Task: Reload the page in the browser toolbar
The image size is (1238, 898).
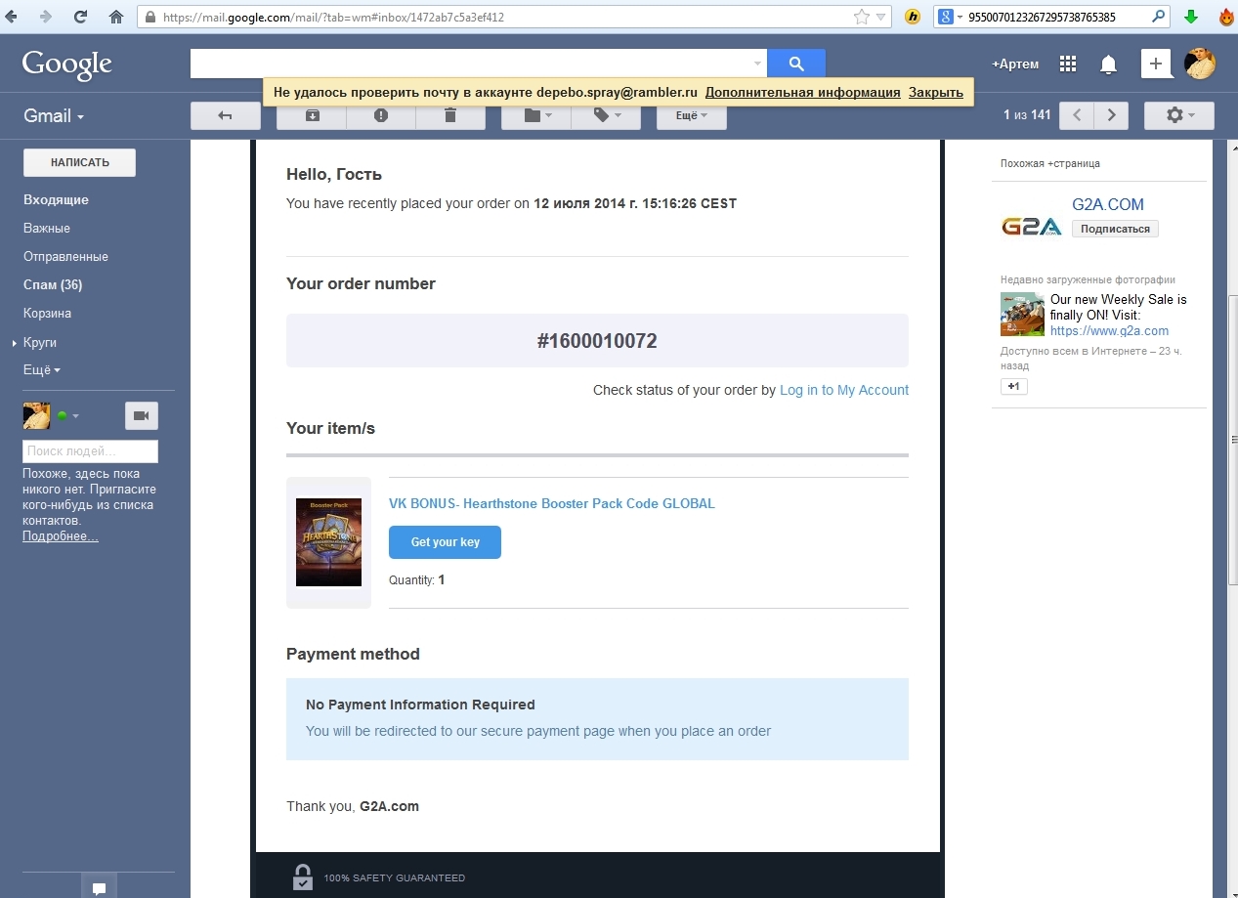Action: pyautogui.click(x=81, y=17)
